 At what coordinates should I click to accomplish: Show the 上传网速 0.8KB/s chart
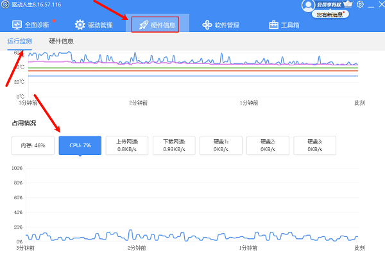pos(127,145)
